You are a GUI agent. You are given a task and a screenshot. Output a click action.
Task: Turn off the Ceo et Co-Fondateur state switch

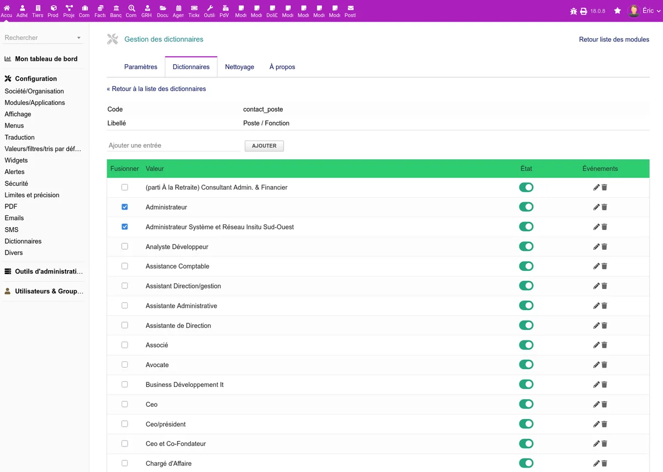click(526, 443)
